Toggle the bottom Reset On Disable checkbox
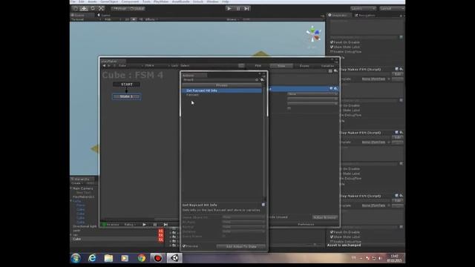 pos(332,232)
